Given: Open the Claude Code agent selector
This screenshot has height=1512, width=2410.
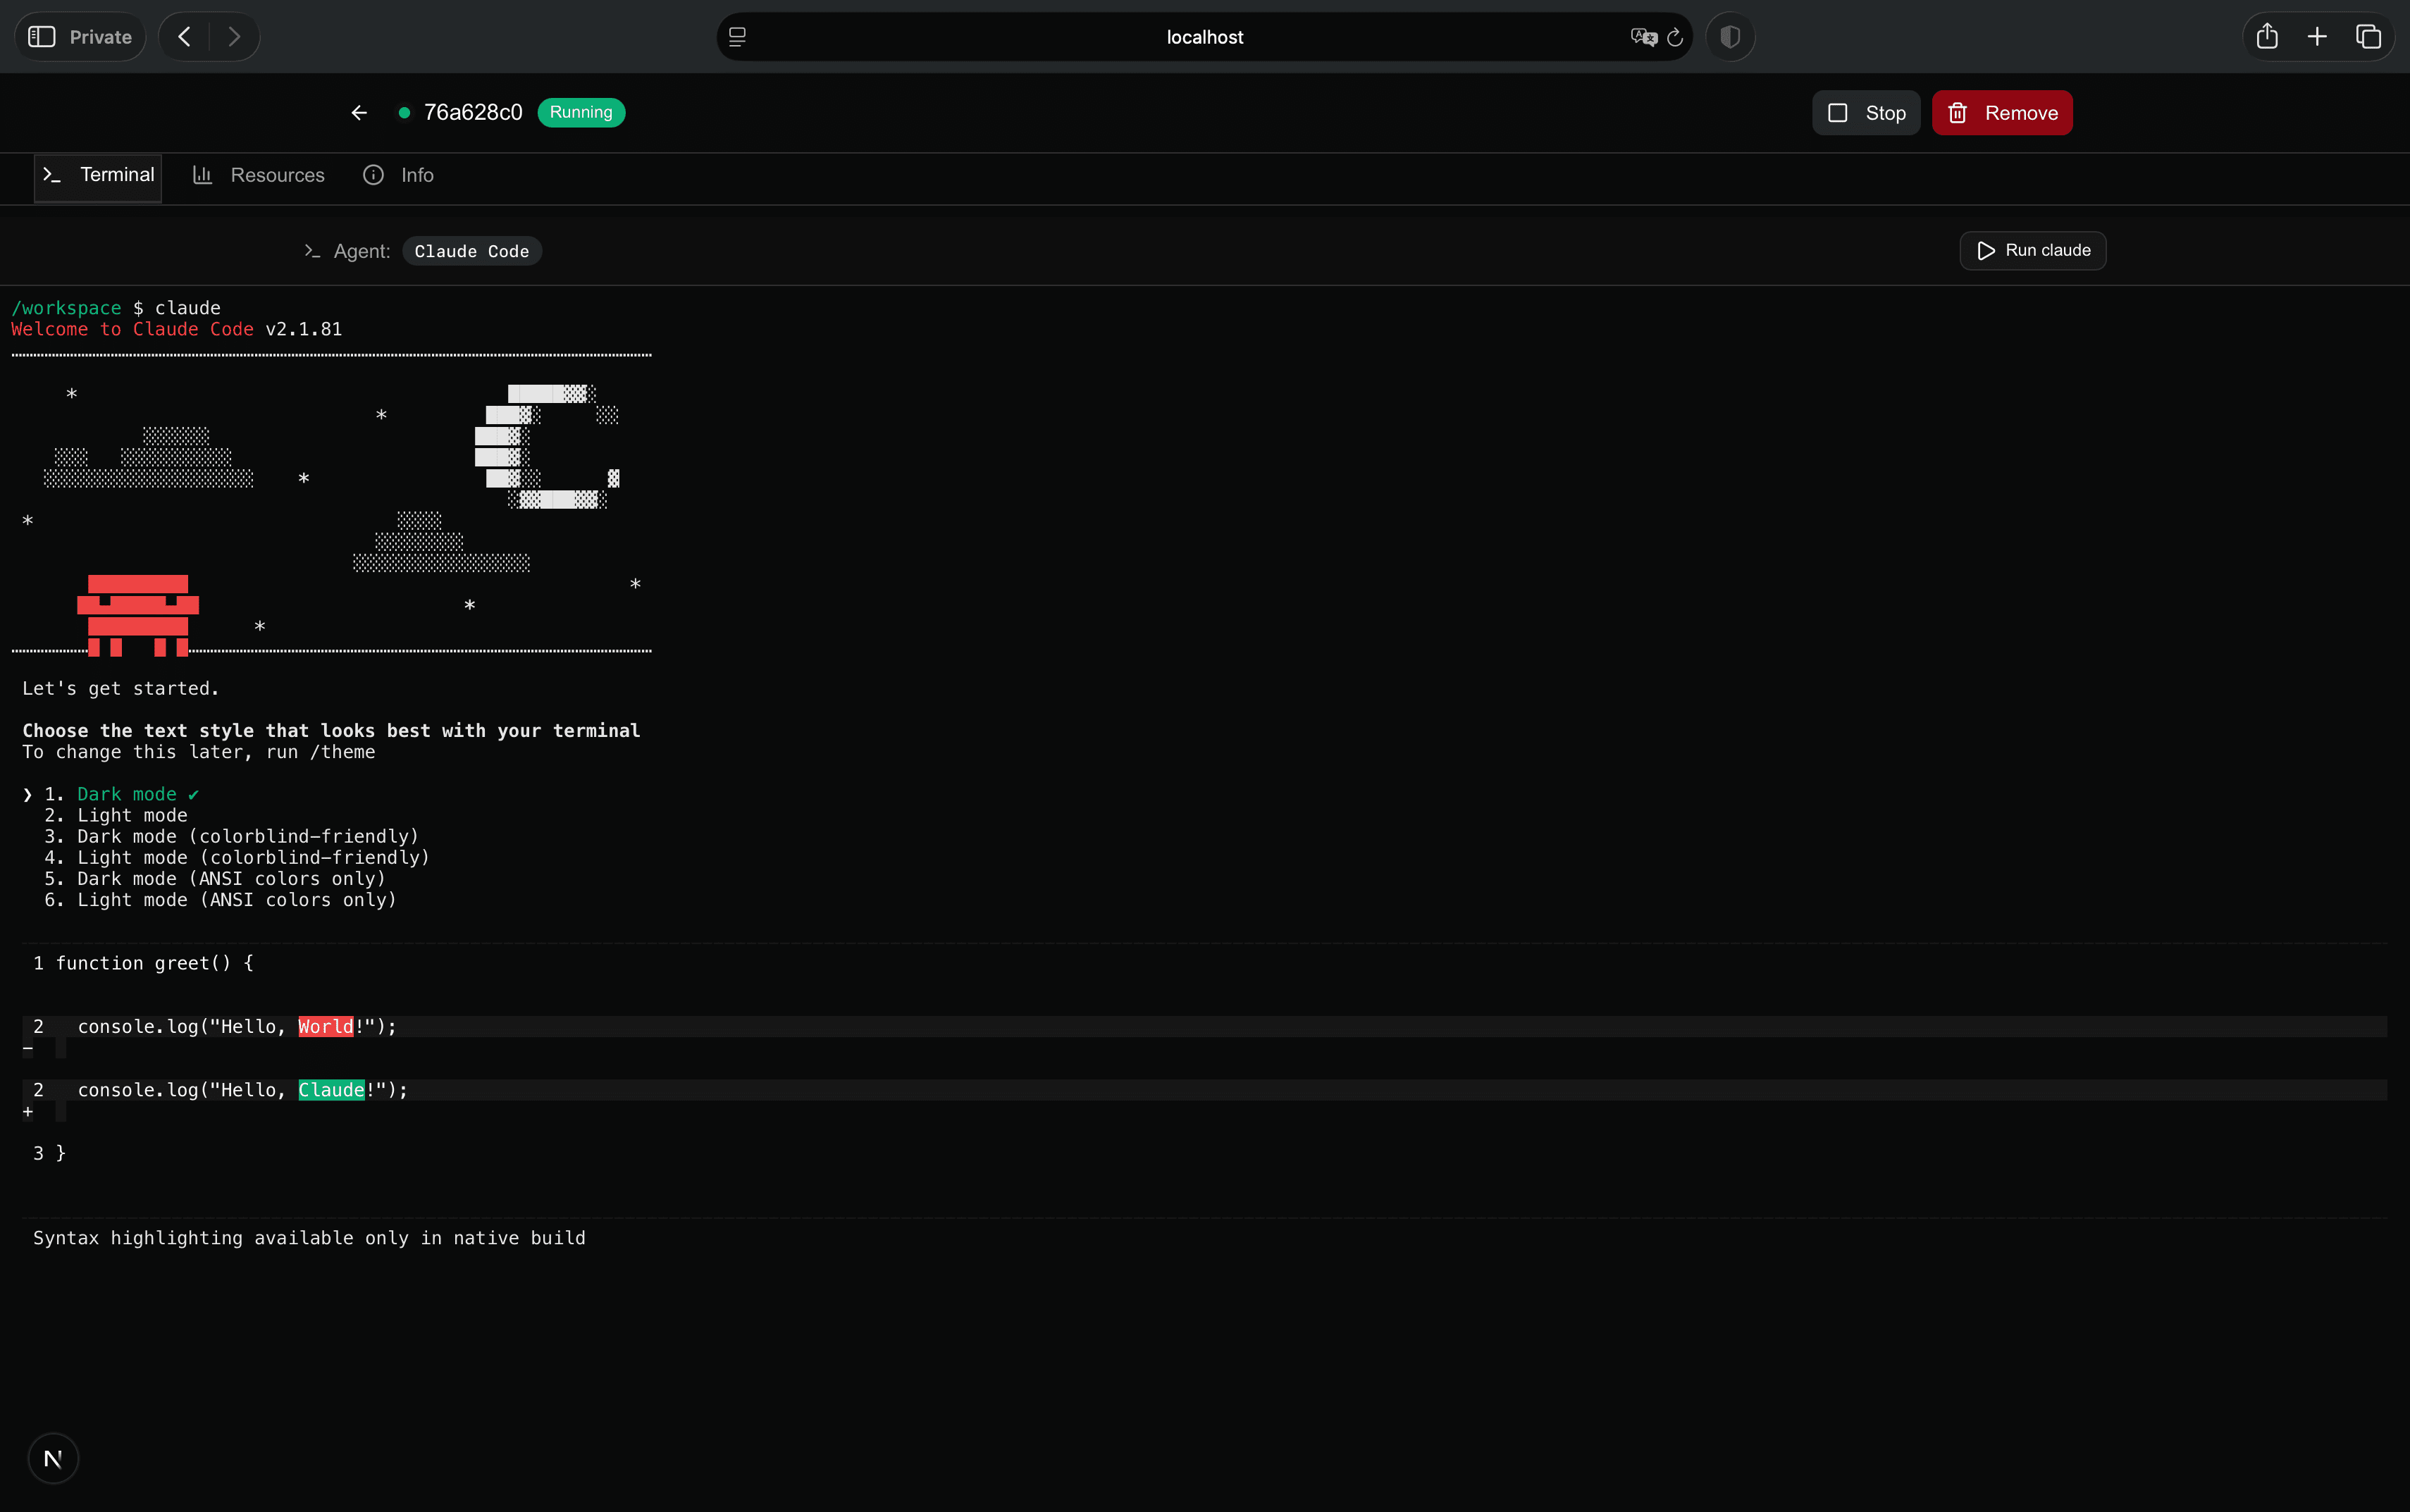Looking at the screenshot, I should click(x=471, y=251).
